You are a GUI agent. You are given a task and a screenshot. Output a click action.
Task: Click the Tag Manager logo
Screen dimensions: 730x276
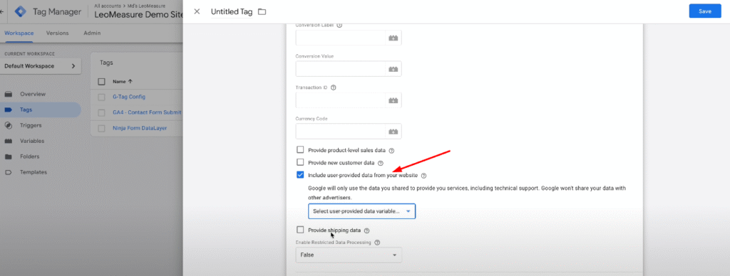(x=21, y=11)
